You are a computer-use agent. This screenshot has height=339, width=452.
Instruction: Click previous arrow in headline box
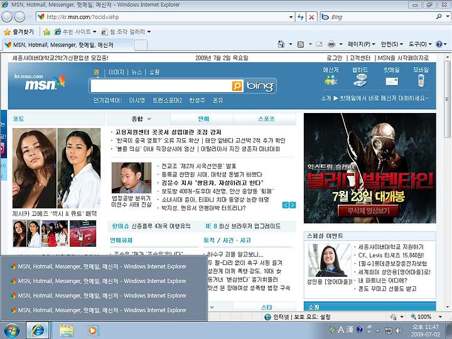pos(286,205)
